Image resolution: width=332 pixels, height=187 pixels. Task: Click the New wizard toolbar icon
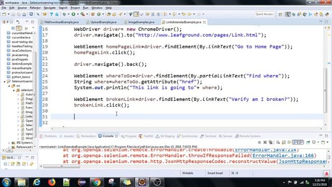[4, 14]
